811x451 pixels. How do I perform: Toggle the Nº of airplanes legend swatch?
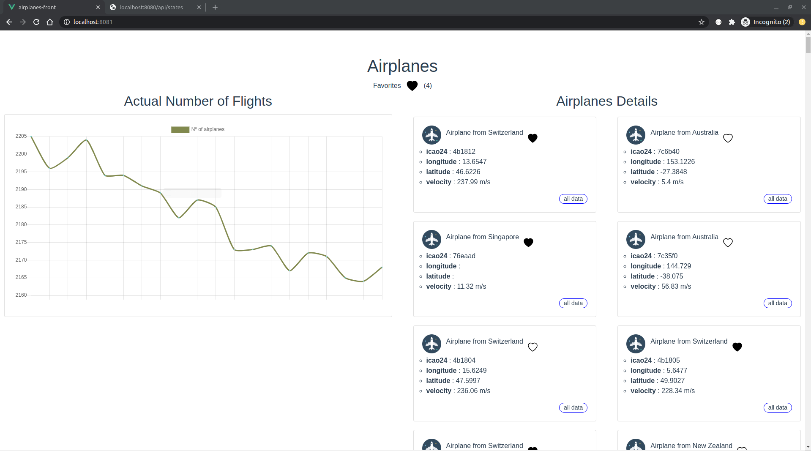click(180, 130)
